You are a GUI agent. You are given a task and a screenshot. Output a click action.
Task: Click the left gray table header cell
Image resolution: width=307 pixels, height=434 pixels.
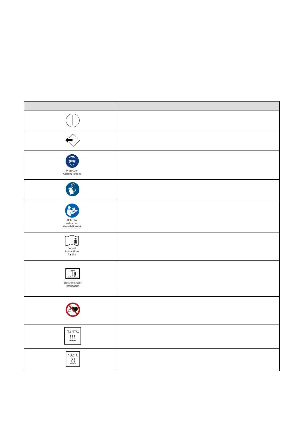pyautogui.click(x=70, y=106)
